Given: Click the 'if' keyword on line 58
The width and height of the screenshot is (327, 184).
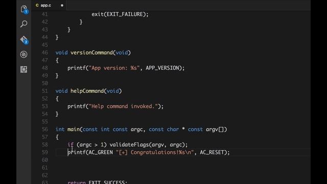Looking at the screenshot, I should (x=71, y=145).
